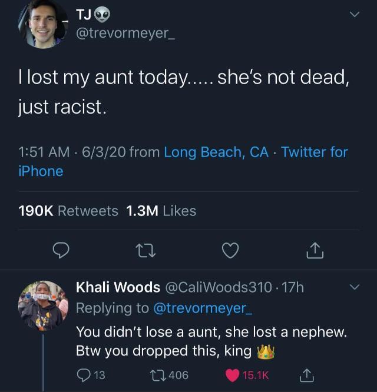Reply to the main tweet
Viewport: 377px width, 392px height.
(61, 251)
